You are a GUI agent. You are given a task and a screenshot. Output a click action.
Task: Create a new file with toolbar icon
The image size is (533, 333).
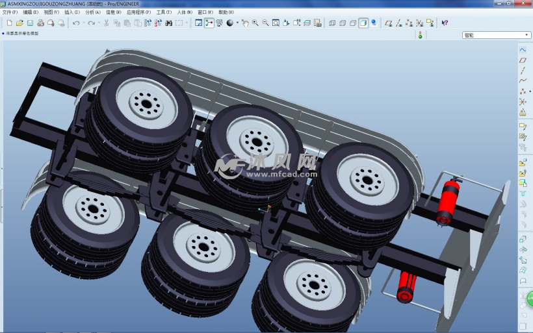(10, 23)
